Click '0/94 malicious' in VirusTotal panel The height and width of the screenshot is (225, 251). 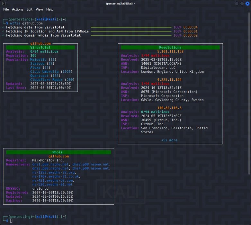44,51
